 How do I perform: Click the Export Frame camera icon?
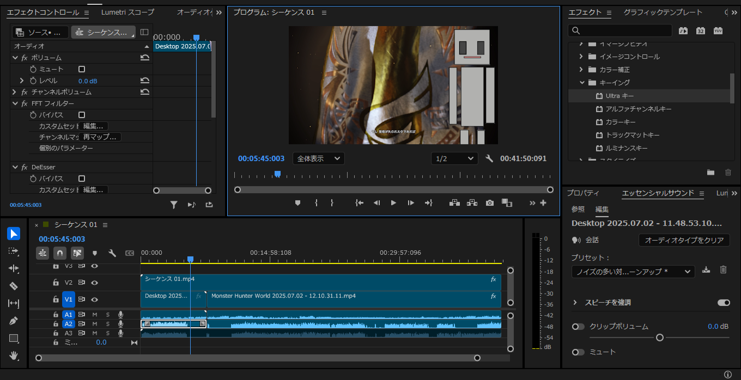click(x=490, y=203)
